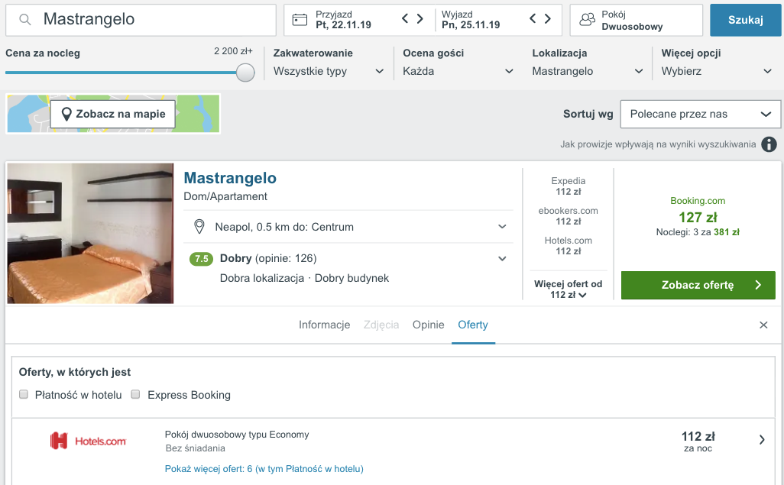The image size is (784, 485).
Task: Open commission info icon
Action: (769, 144)
